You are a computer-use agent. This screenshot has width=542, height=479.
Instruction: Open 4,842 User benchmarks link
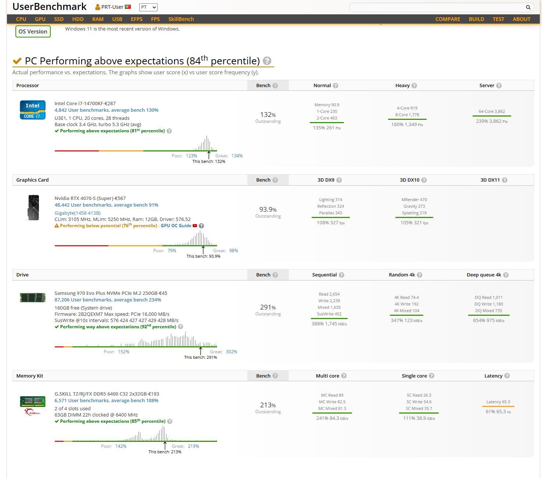click(x=107, y=110)
